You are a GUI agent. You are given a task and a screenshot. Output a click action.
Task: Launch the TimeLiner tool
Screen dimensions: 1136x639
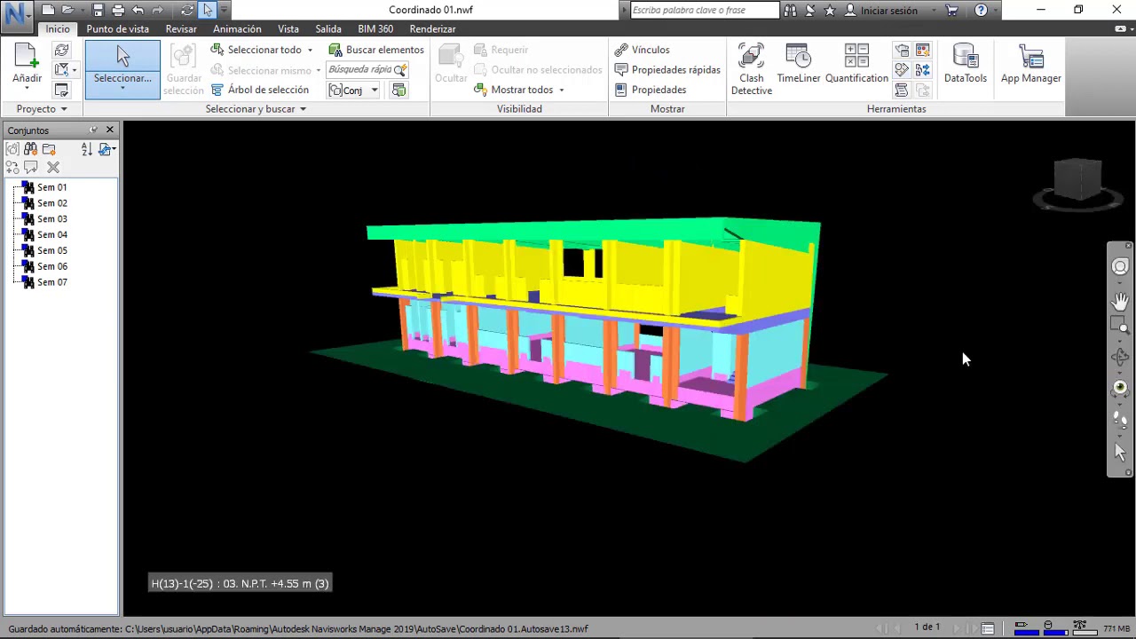tap(799, 64)
